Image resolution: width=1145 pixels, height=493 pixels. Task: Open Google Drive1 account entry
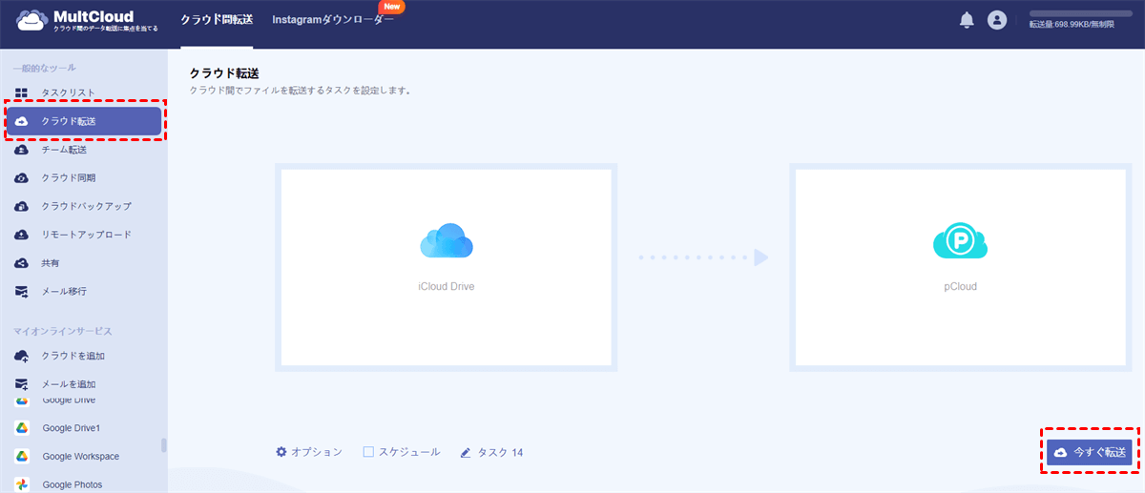click(71, 428)
